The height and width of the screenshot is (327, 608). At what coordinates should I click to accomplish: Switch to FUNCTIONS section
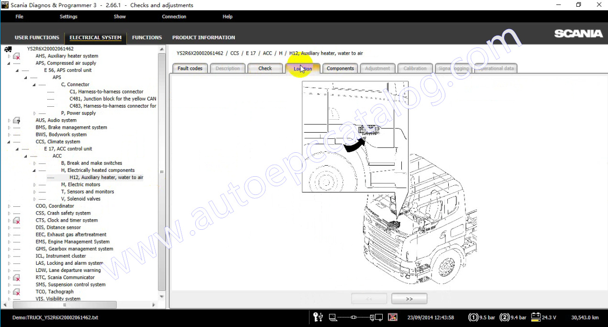tap(147, 37)
